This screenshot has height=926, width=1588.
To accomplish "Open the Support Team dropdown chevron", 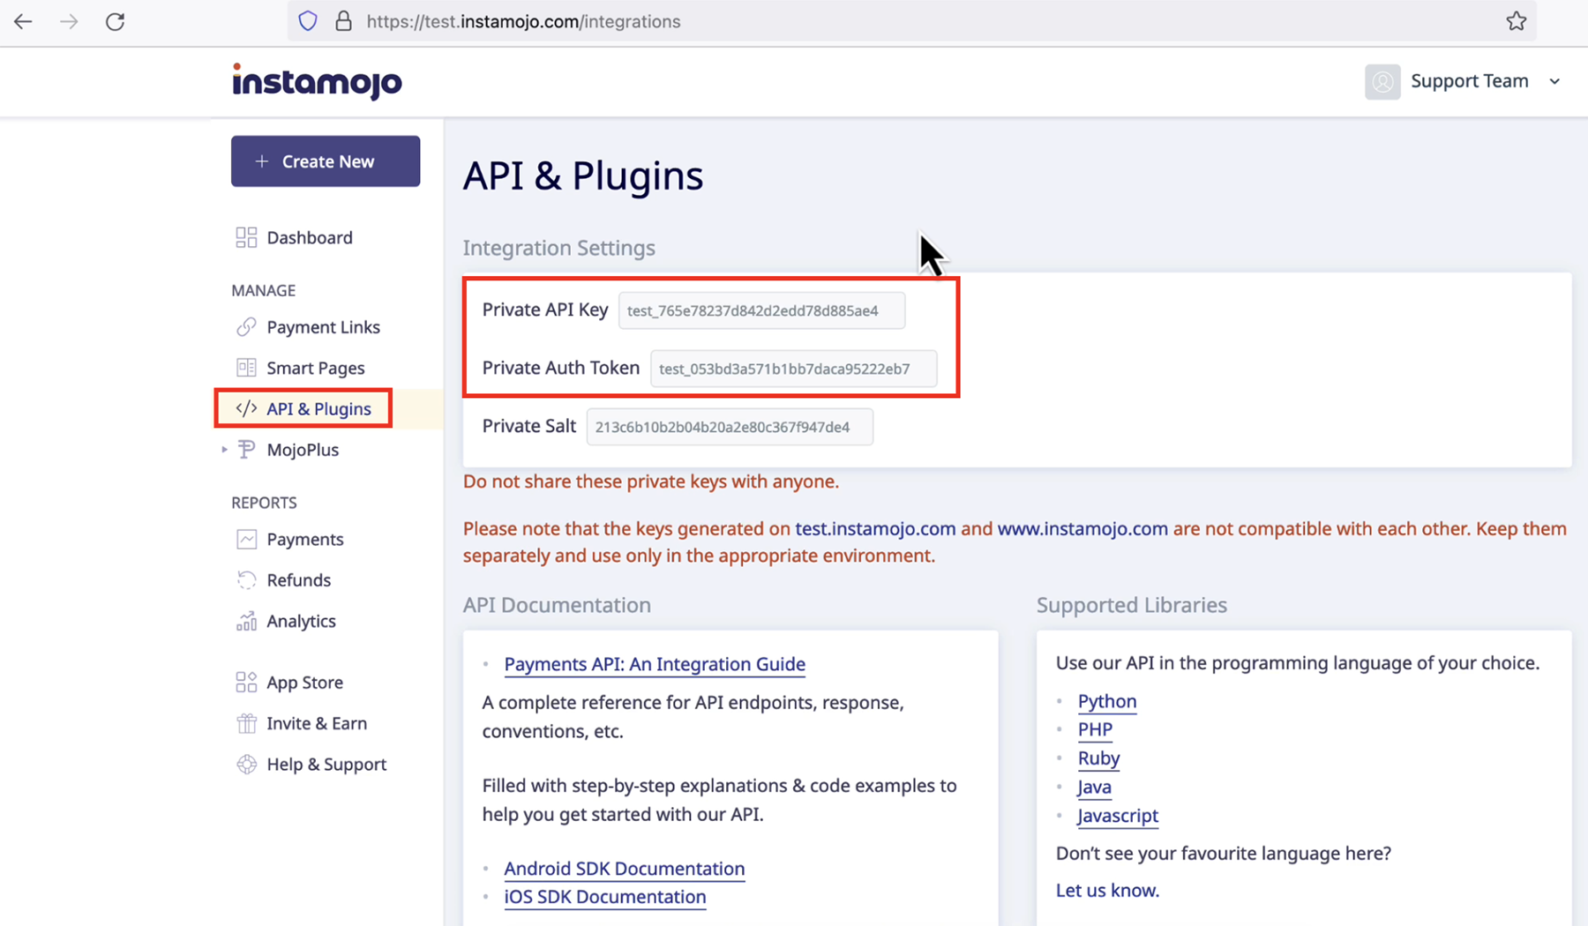I will point(1554,81).
